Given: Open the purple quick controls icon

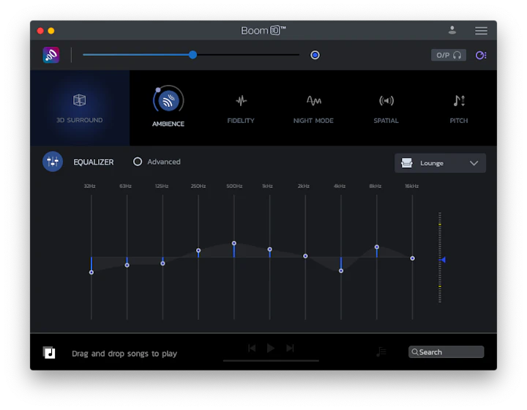Looking at the screenshot, I should 481,55.
